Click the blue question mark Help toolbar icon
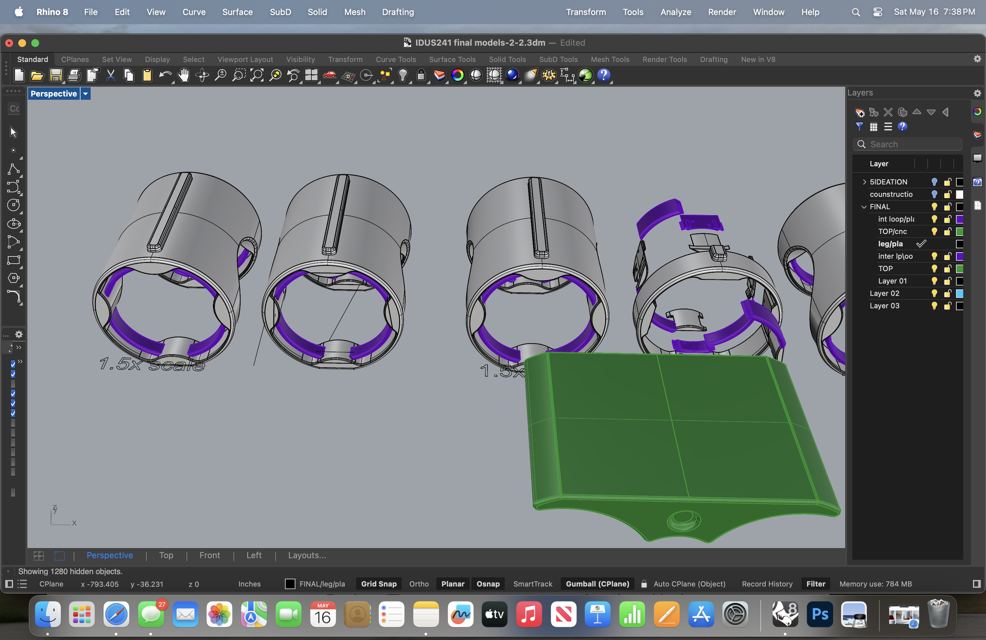986x640 pixels. point(604,75)
